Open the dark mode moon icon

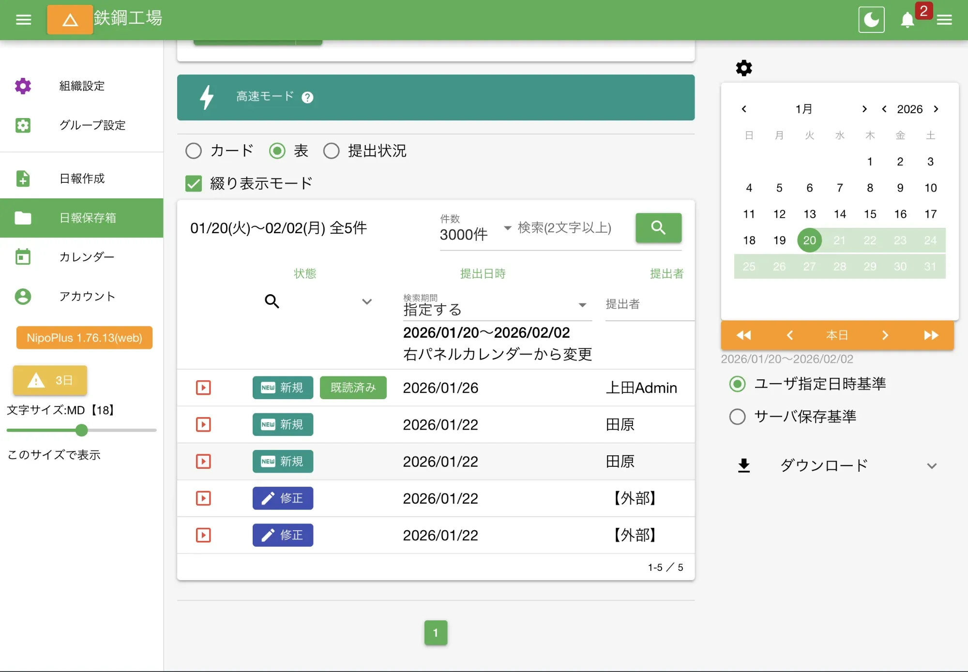click(871, 19)
